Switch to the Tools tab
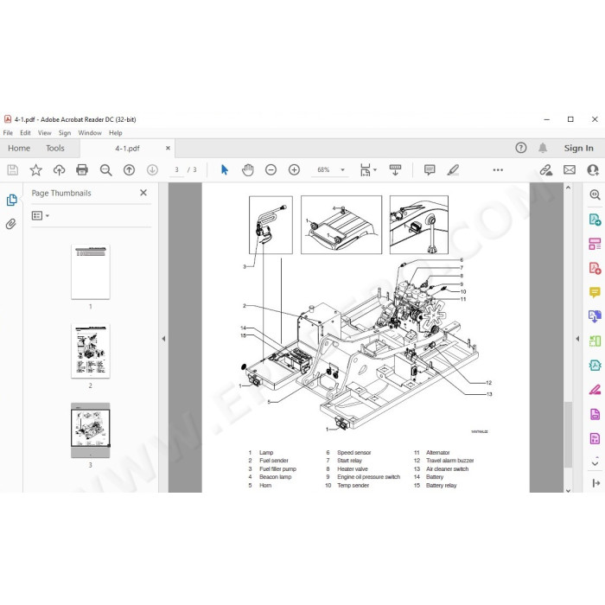This screenshot has width=605, height=605. (x=55, y=148)
